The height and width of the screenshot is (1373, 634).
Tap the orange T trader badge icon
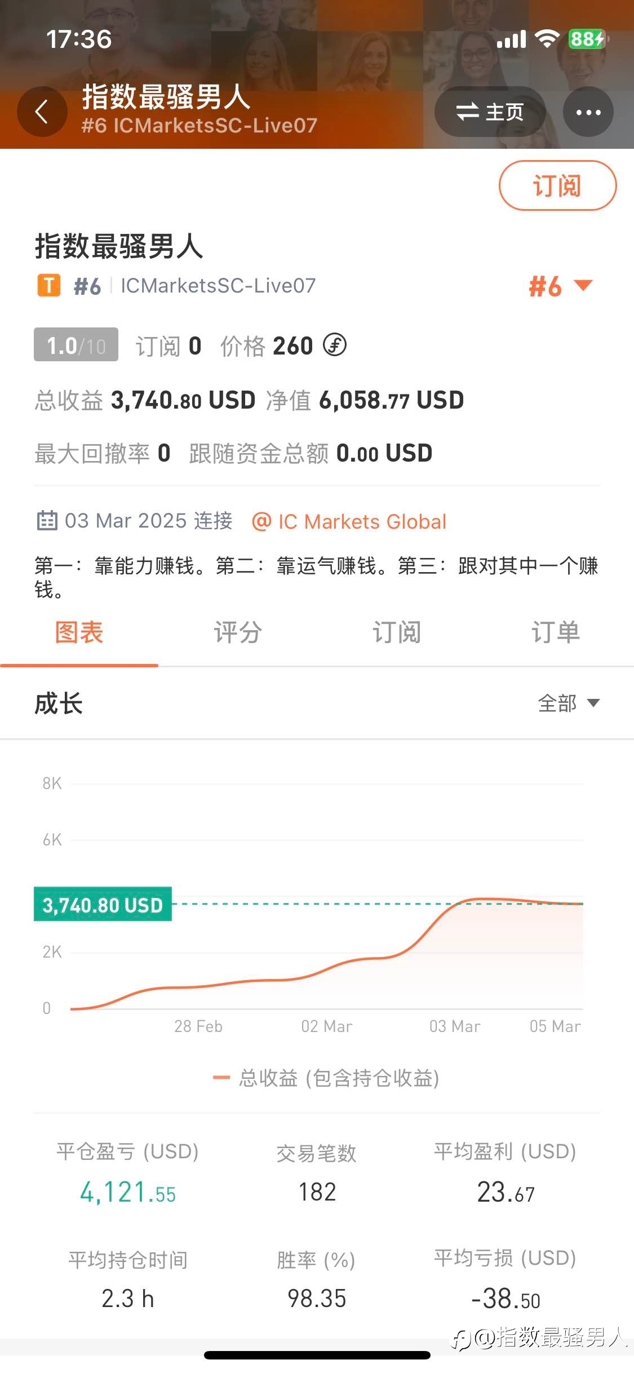[49, 285]
